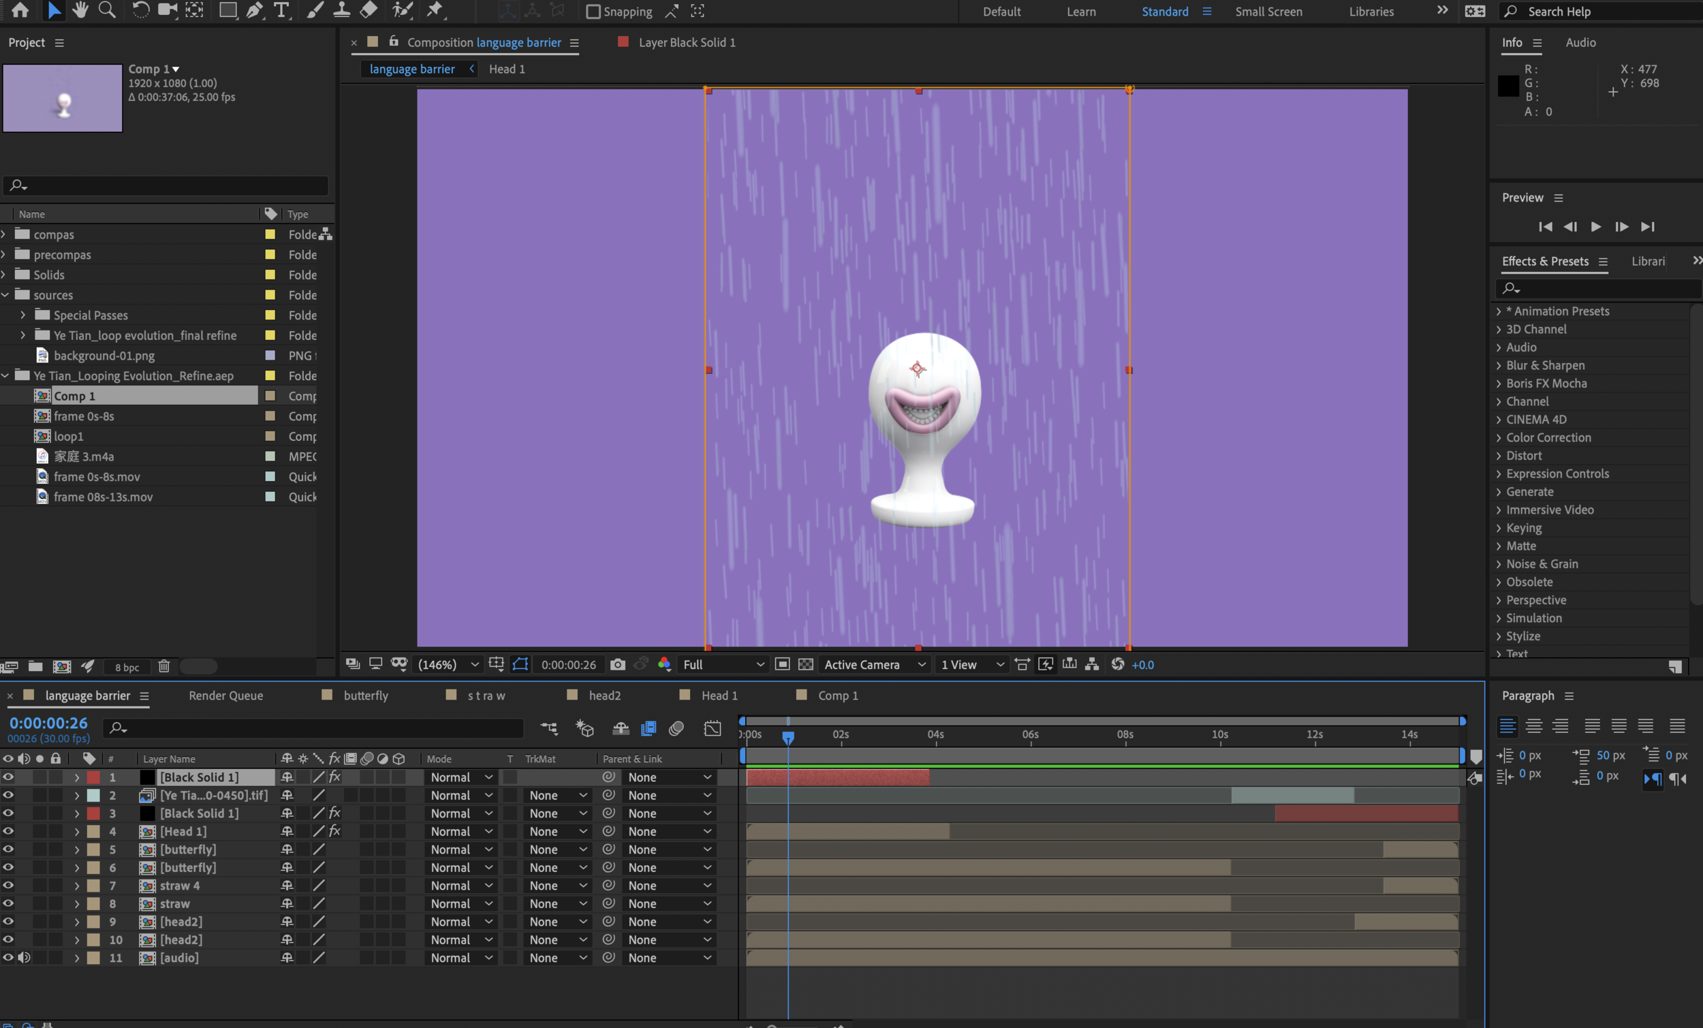Switch to the butterfly timeline tab
1703x1028 pixels.
pyautogui.click(x=366, y=696)
